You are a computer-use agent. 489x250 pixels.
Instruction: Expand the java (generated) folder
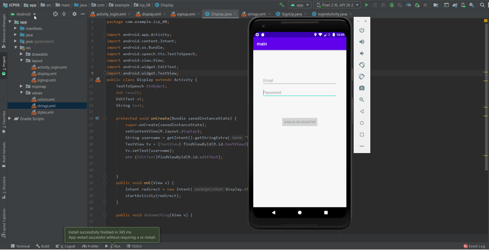click(x=15, y=41)
